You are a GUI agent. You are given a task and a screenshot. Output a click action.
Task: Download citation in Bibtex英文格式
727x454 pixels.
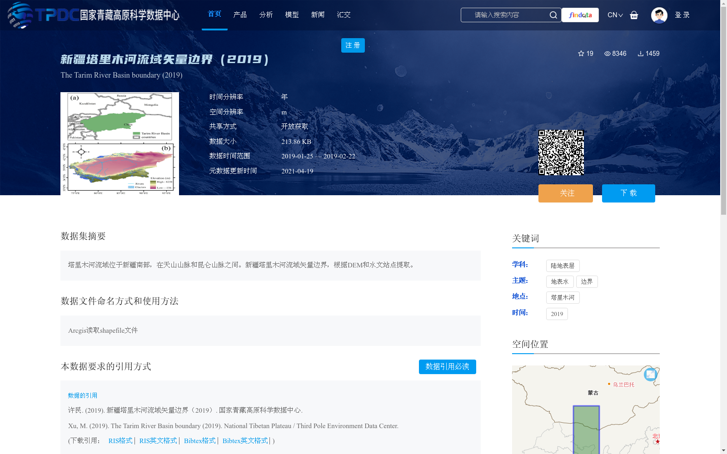(245, 441)
